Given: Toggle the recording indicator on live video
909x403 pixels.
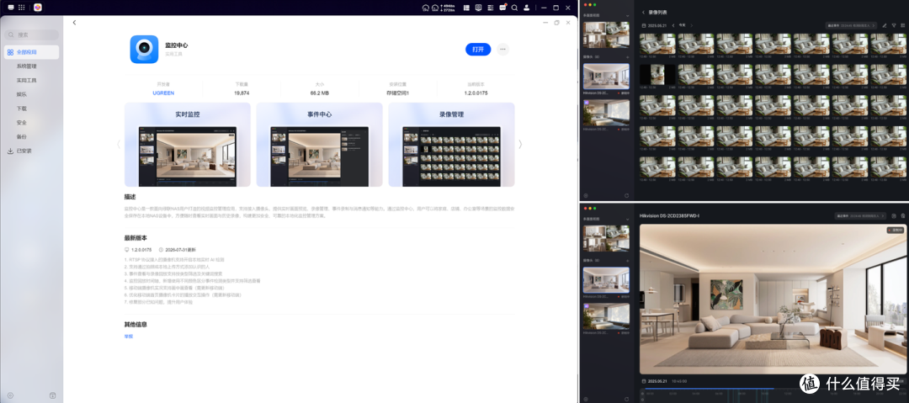Looking at the screenshot, I should tap(895, 231).
